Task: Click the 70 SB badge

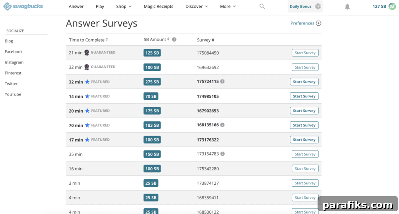Action: tap(151, 96)
